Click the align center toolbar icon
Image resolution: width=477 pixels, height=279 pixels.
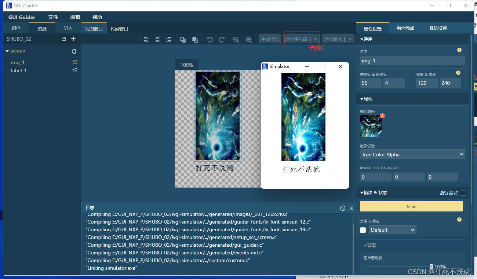point(157,40)
